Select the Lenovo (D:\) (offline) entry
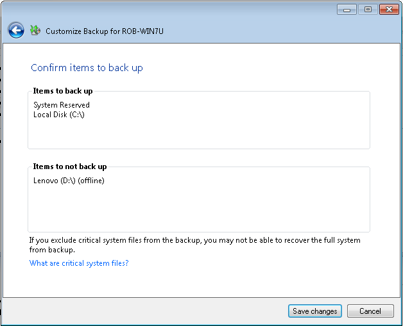 tap(69, 181)
